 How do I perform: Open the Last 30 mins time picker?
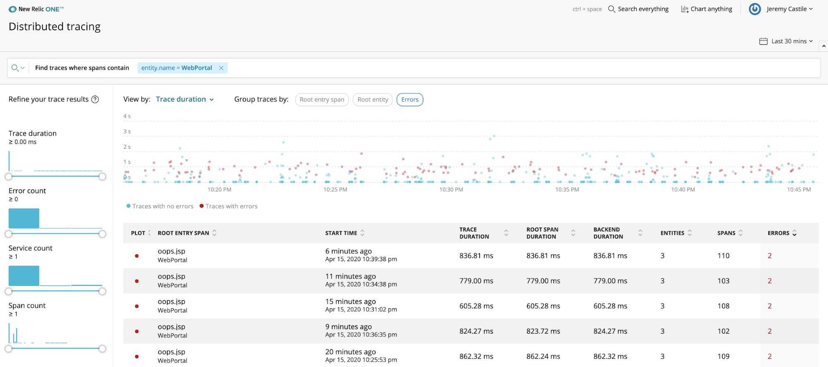792,41
